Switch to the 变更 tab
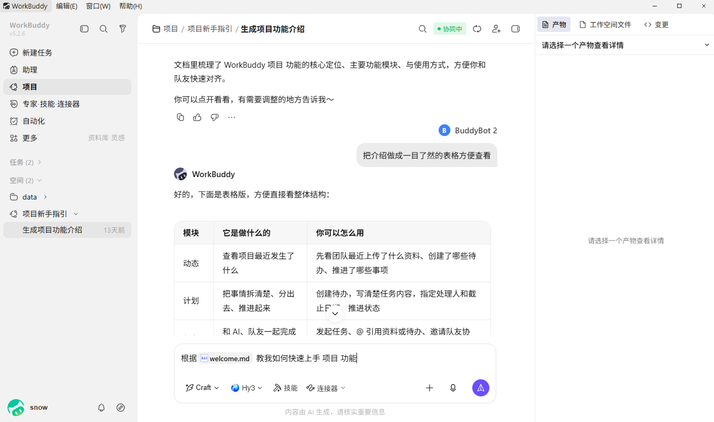Image resolution: width=714 pixels, height=422 pixels. point(656,25)
